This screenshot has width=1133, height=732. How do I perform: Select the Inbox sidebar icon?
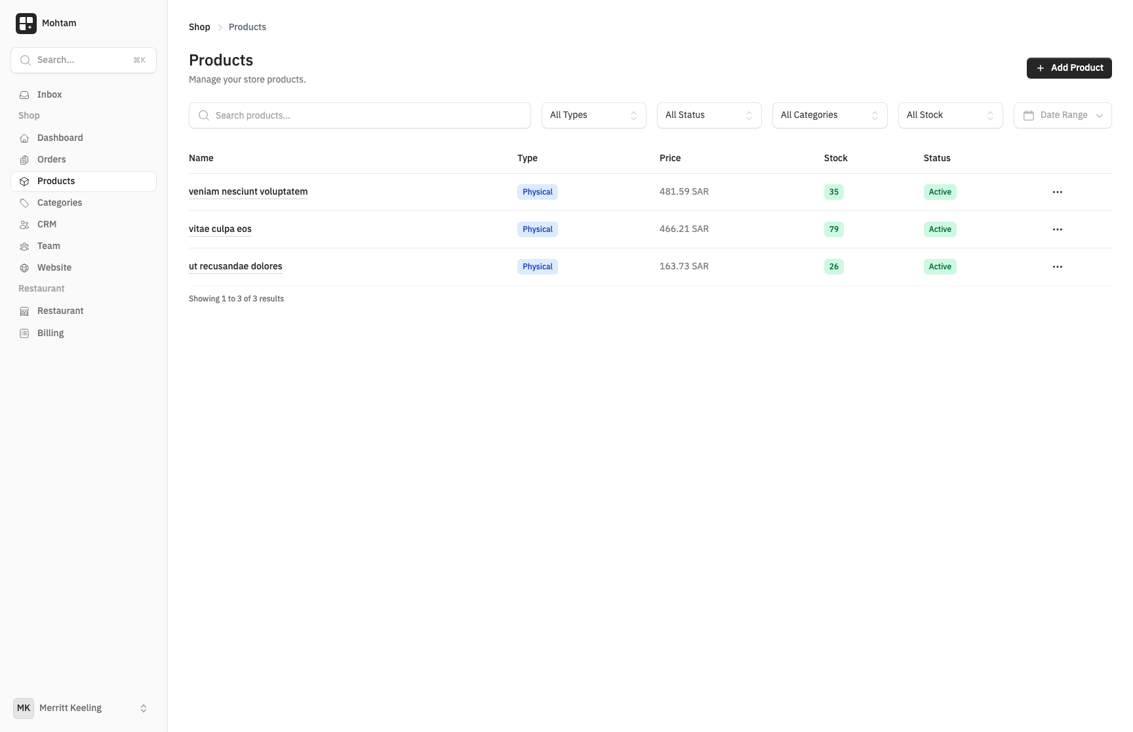click(x=24, y=94)
